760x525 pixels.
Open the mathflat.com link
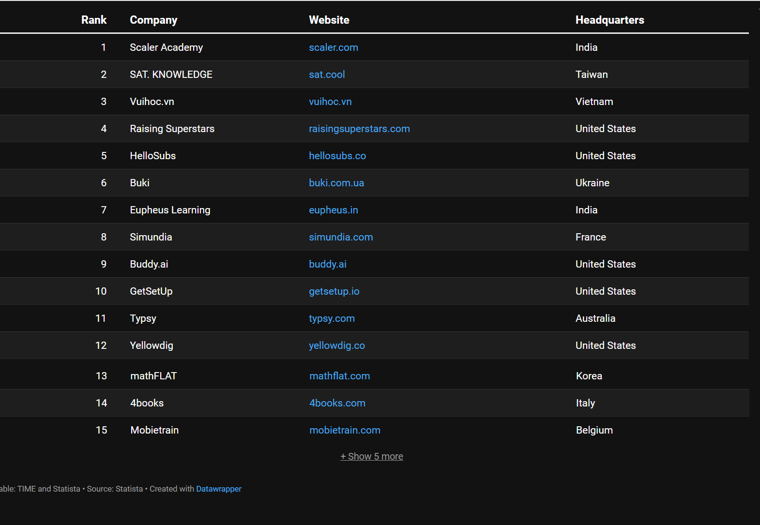click(339, 376)
